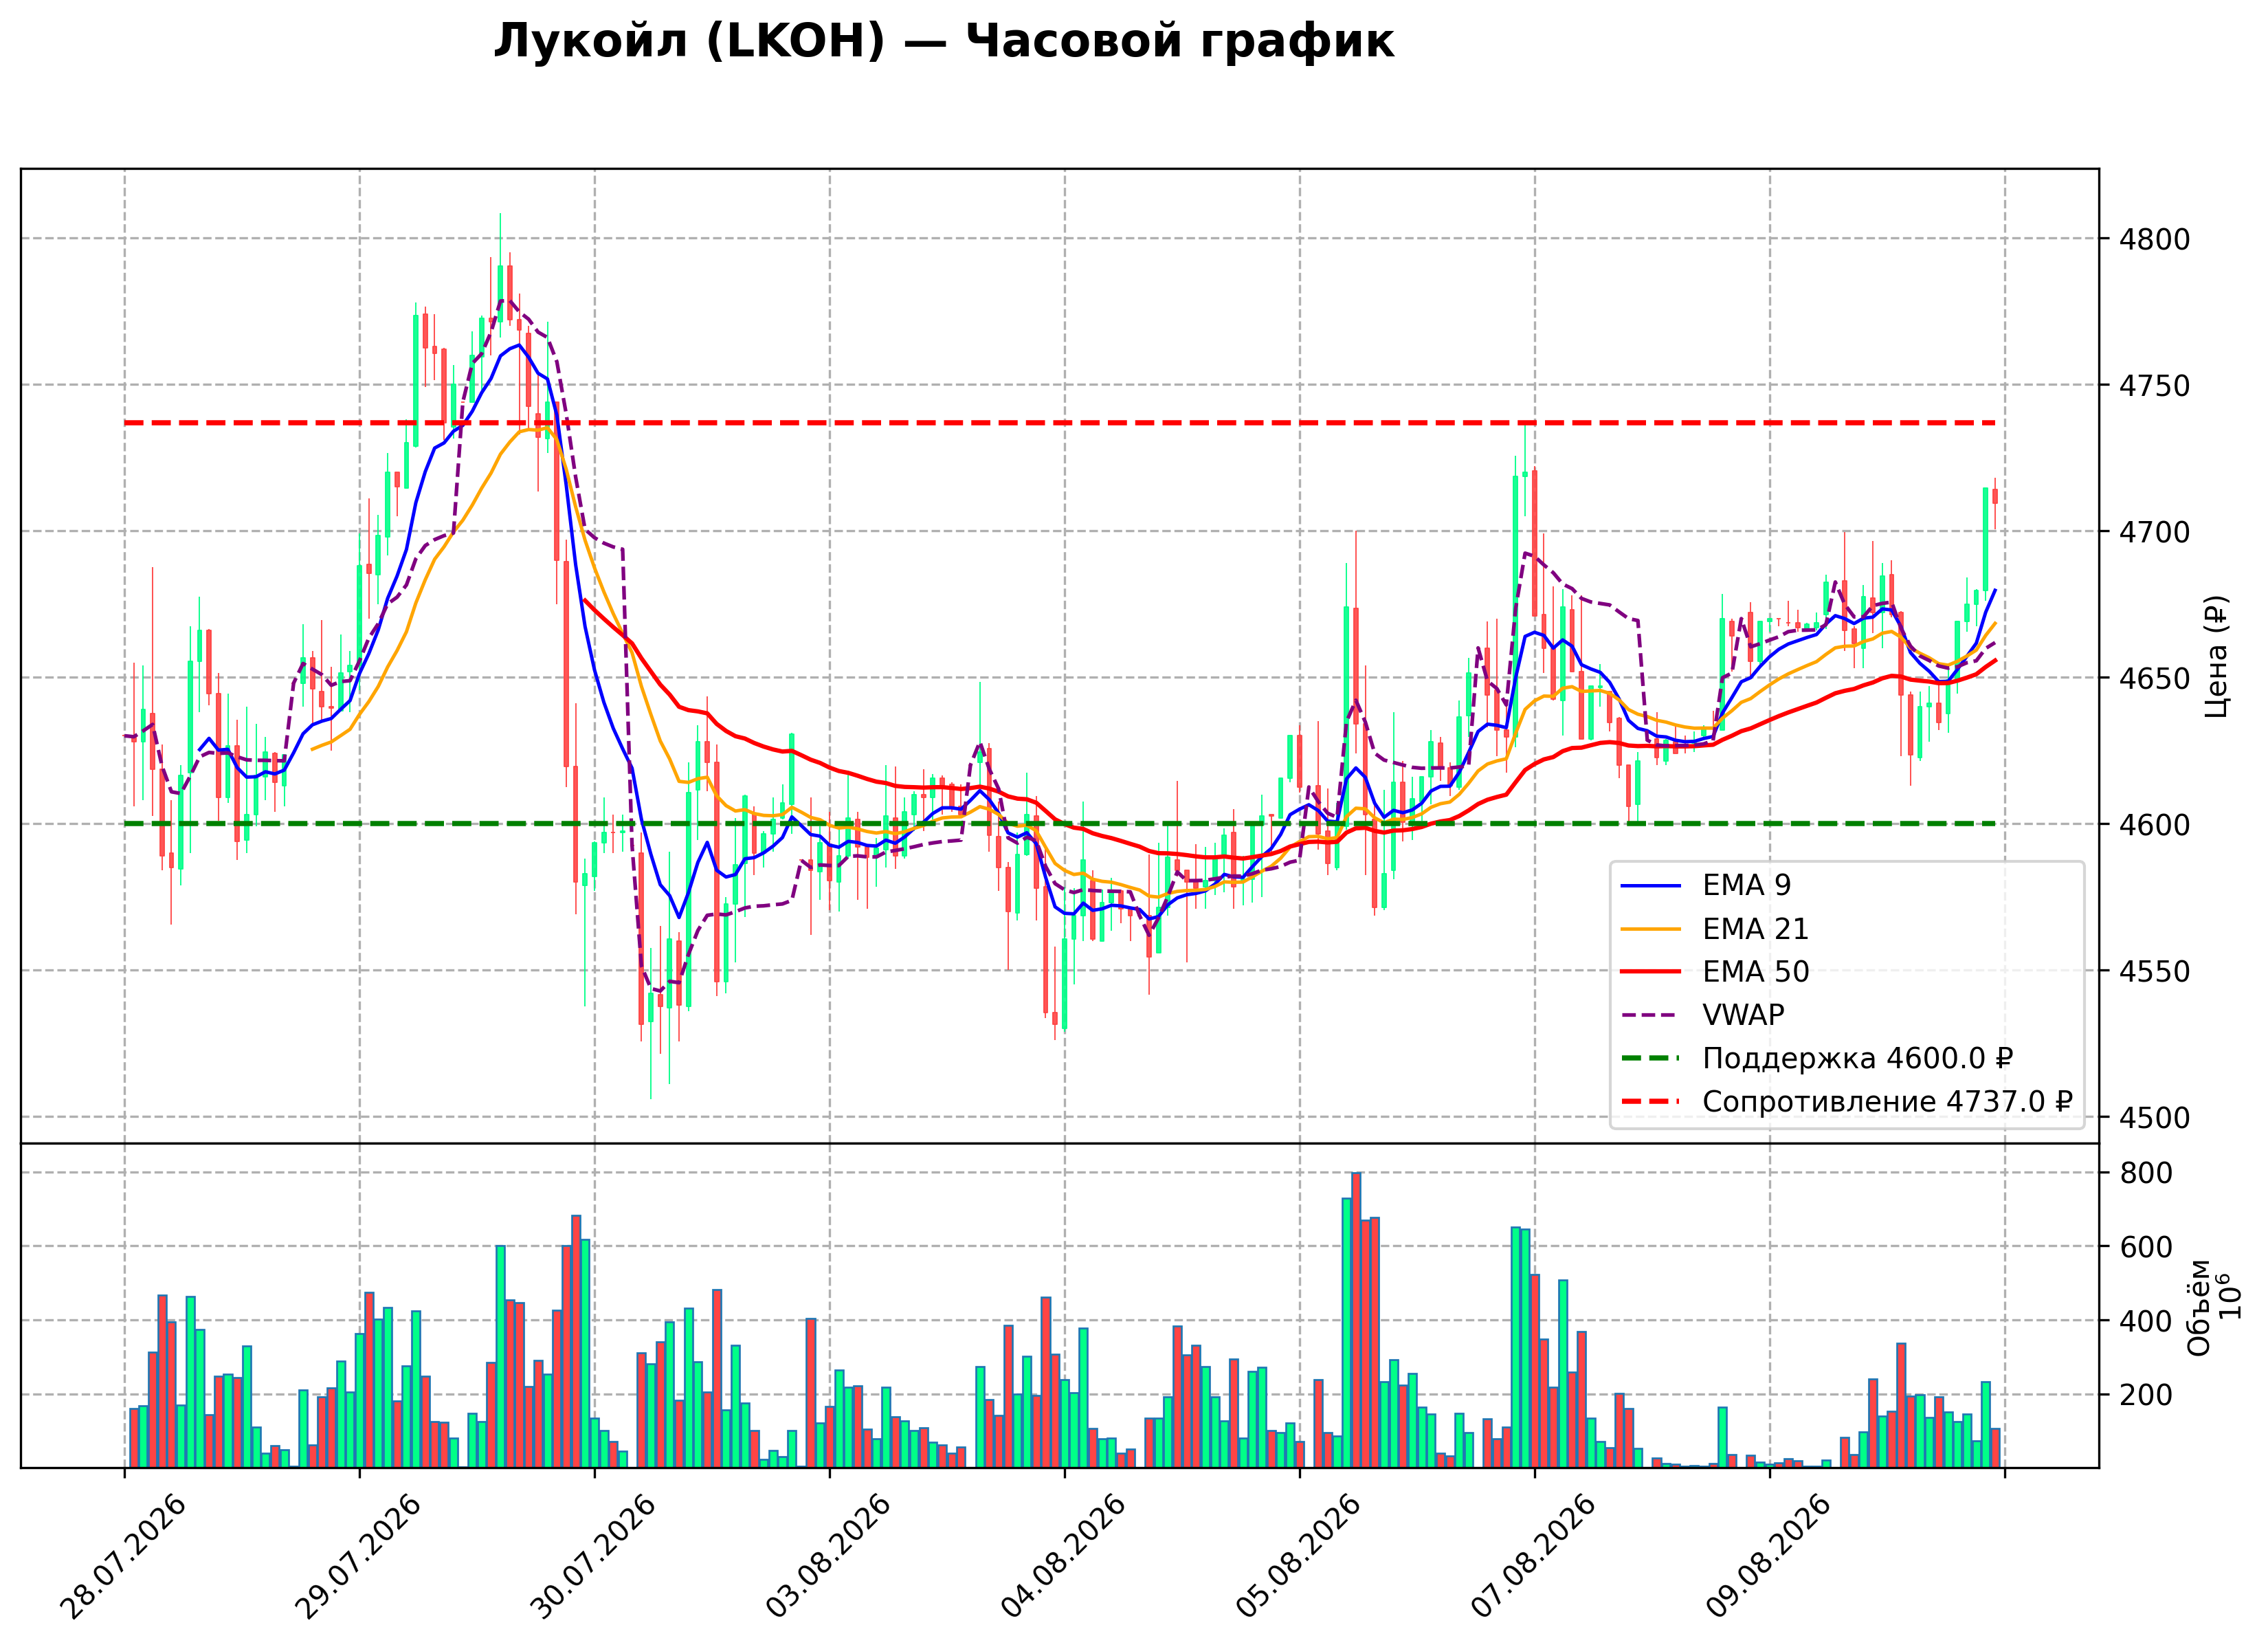Select the "EMA 50" legend label
The width and height of the screenshot is (2268, 1645).
[x=1756, y=972]
